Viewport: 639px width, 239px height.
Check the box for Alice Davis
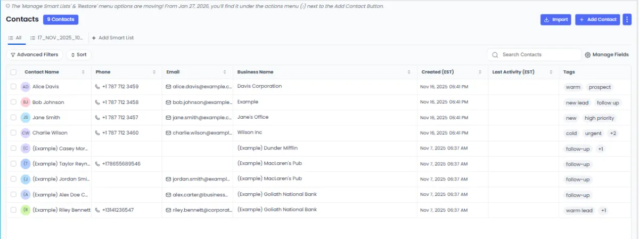pos(13,86)
